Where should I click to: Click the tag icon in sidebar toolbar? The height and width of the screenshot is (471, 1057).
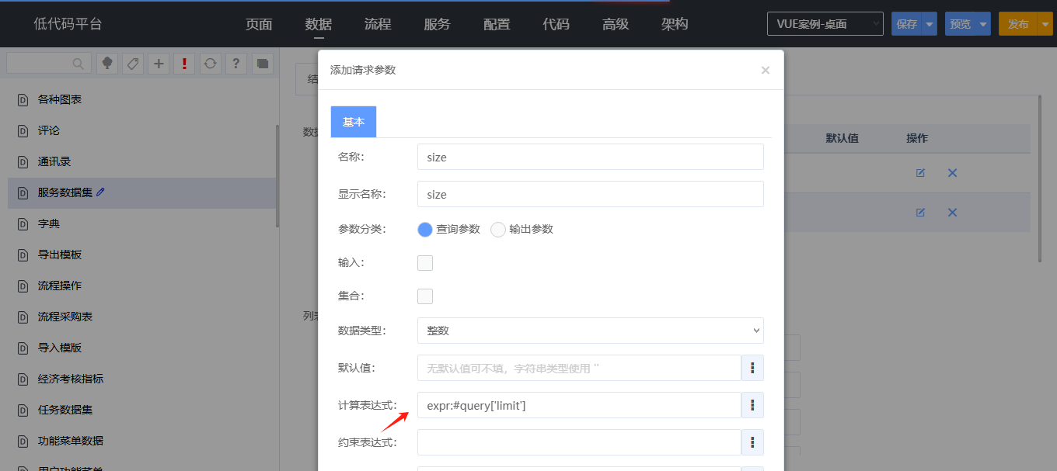133,64
